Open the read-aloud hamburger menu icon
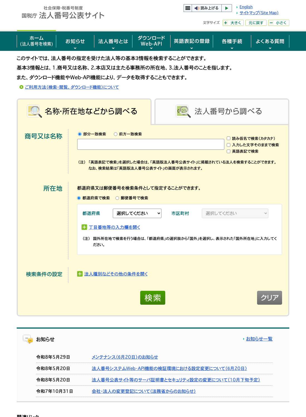The height and width of the screenshot is (417, 306). pyautogui.click(x=188, y=8)
